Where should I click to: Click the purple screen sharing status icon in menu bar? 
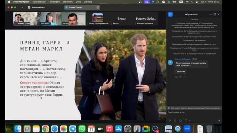point(147,2)
